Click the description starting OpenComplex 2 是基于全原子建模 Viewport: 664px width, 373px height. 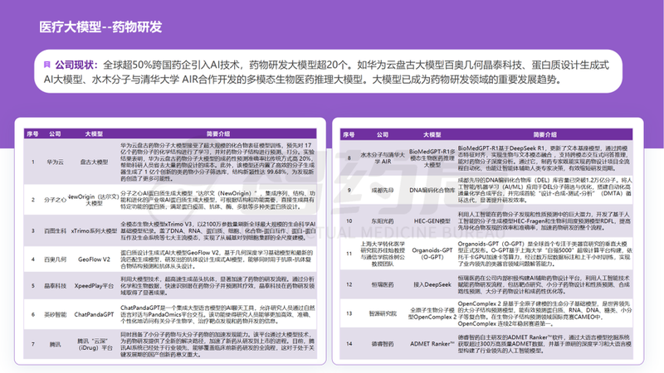pyautogui.click(x=544, y=313)
